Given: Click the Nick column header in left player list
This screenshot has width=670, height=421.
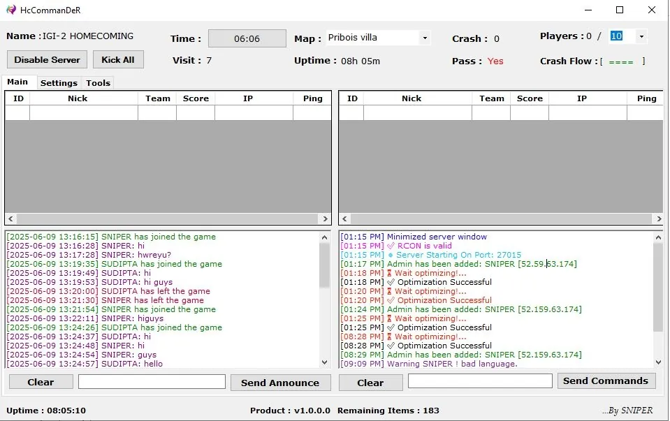Looking at the screenshot, I should (x=77, y=98).
